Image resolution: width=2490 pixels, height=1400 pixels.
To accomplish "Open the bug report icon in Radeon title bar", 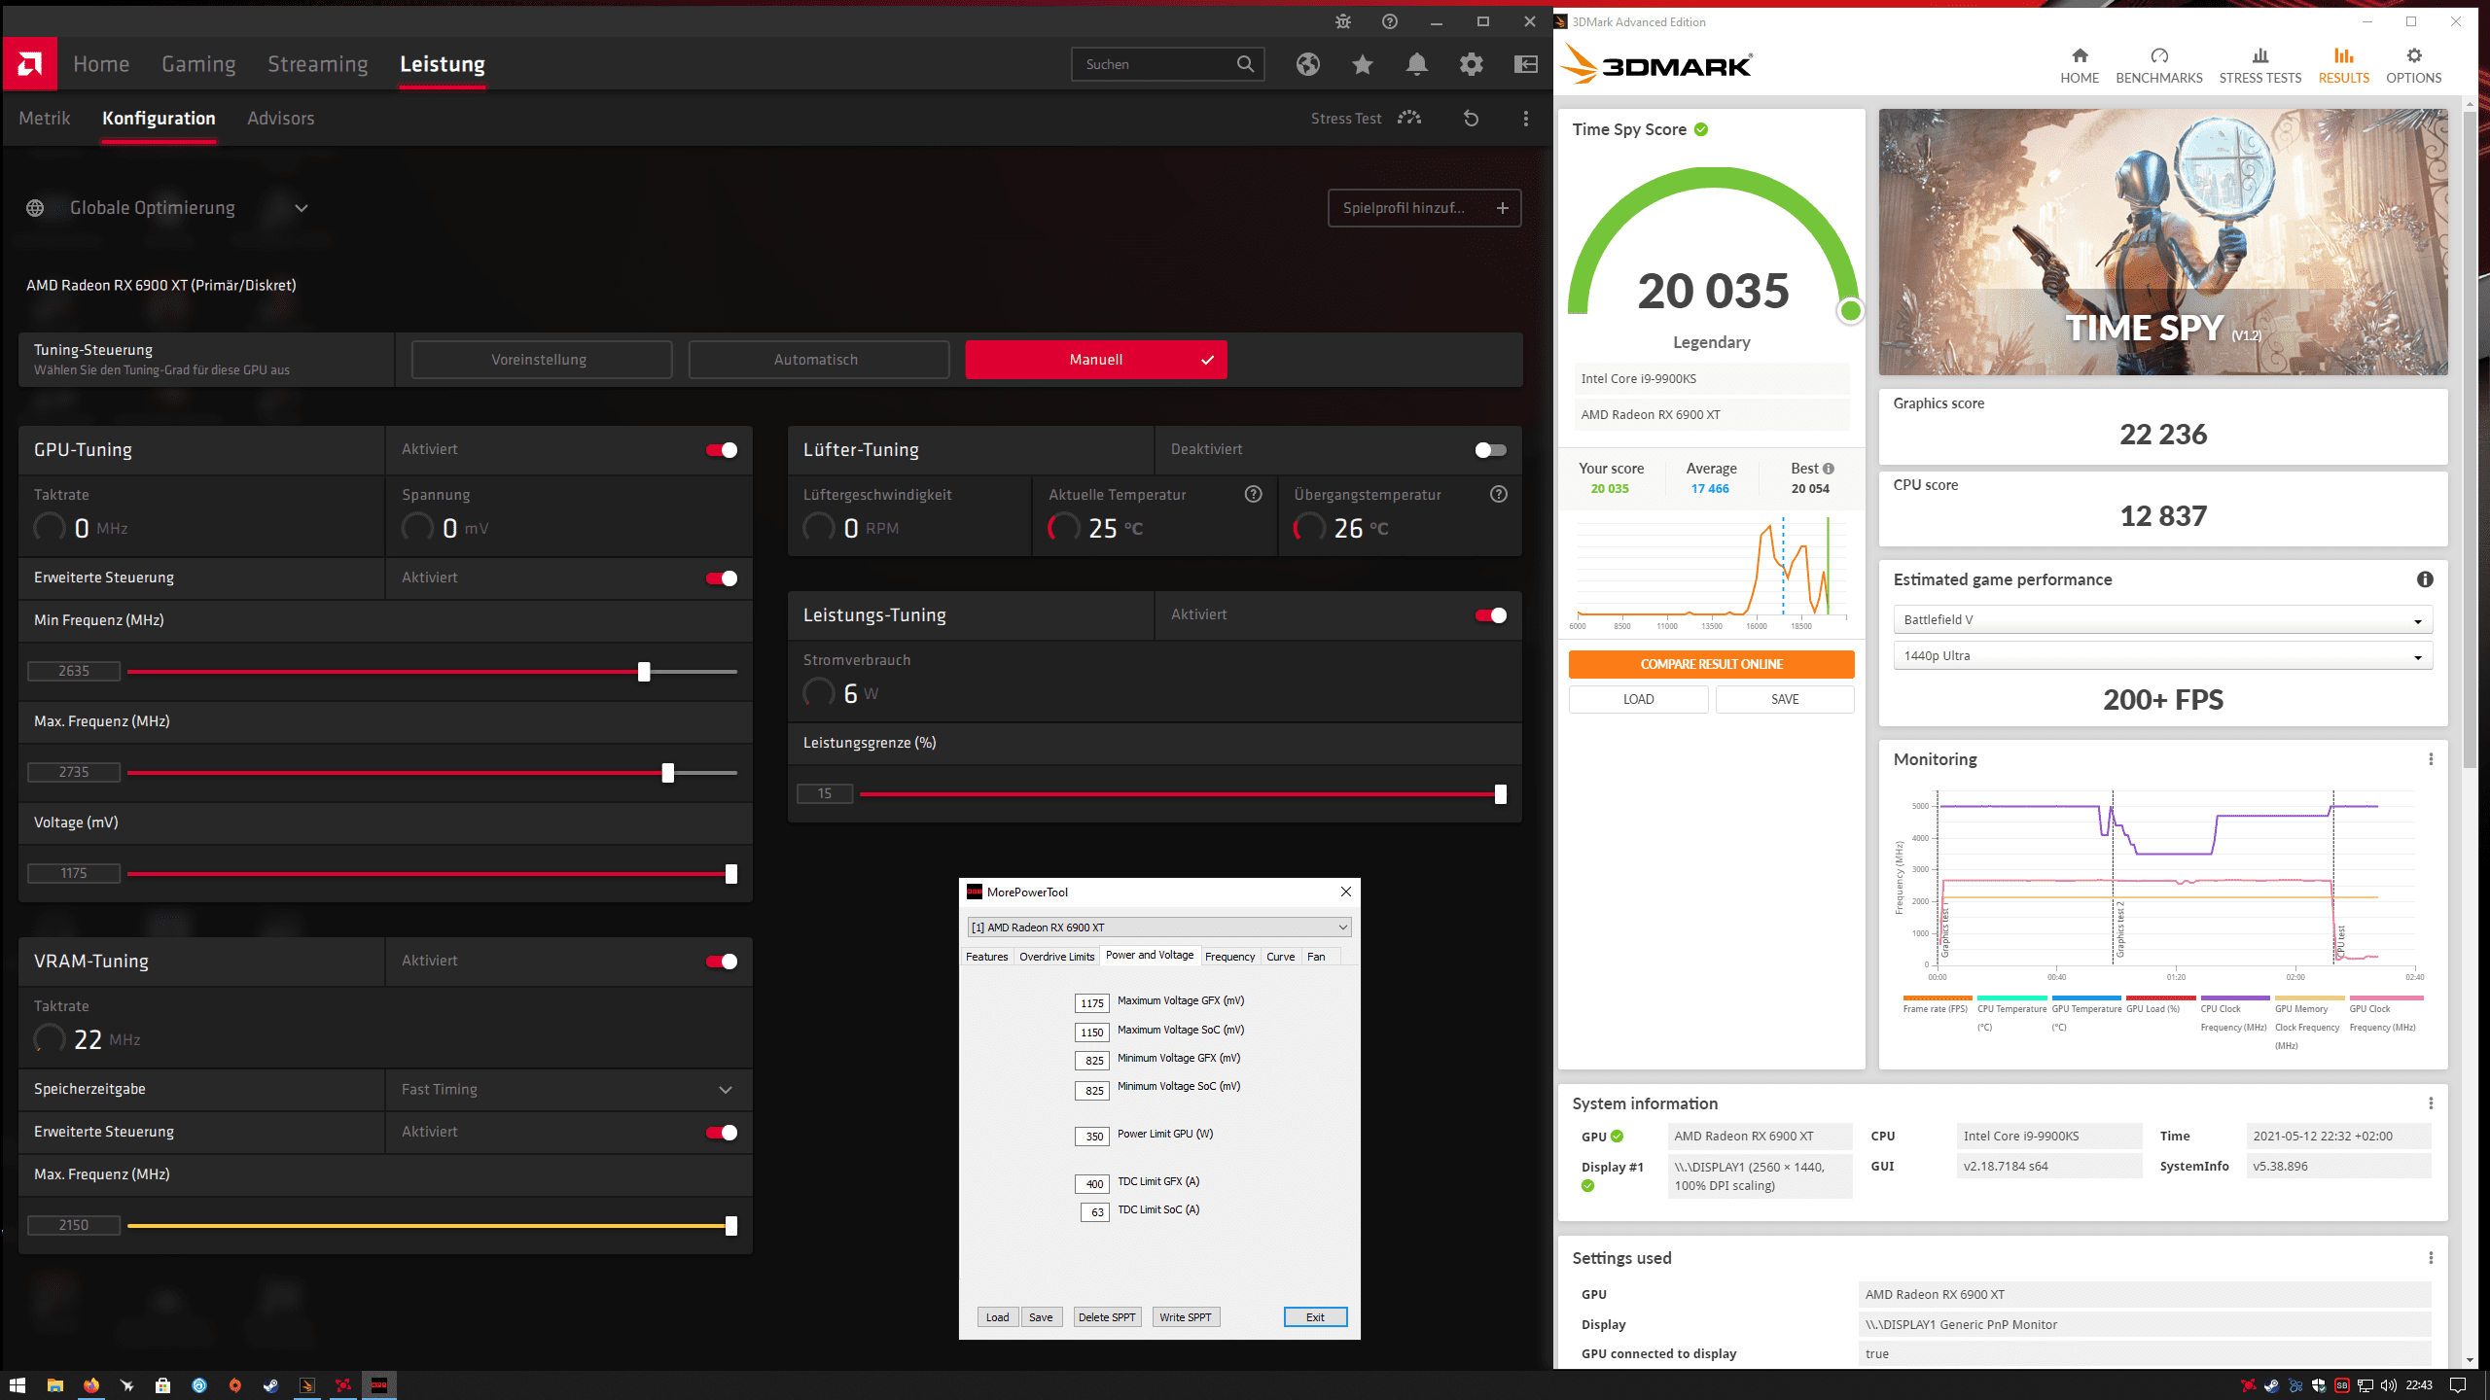I will (1343, 21).
